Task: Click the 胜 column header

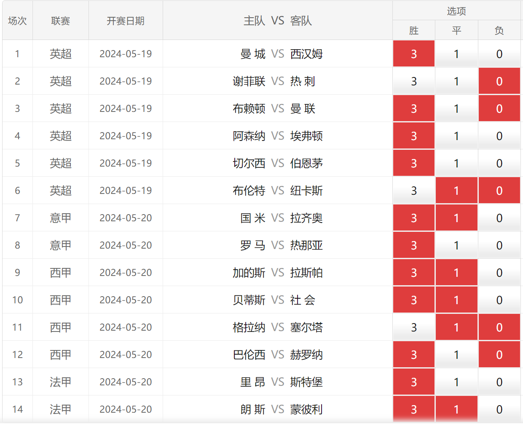Action: pyautogui.click(x=414, y=30)
